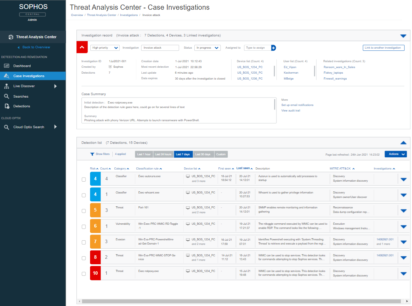Click the Sophos shield icon in Created by

[x=110, y=67]
